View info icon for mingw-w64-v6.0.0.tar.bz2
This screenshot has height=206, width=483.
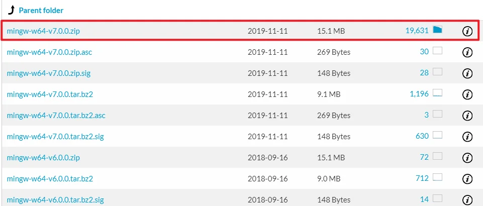tap(467, 178)
